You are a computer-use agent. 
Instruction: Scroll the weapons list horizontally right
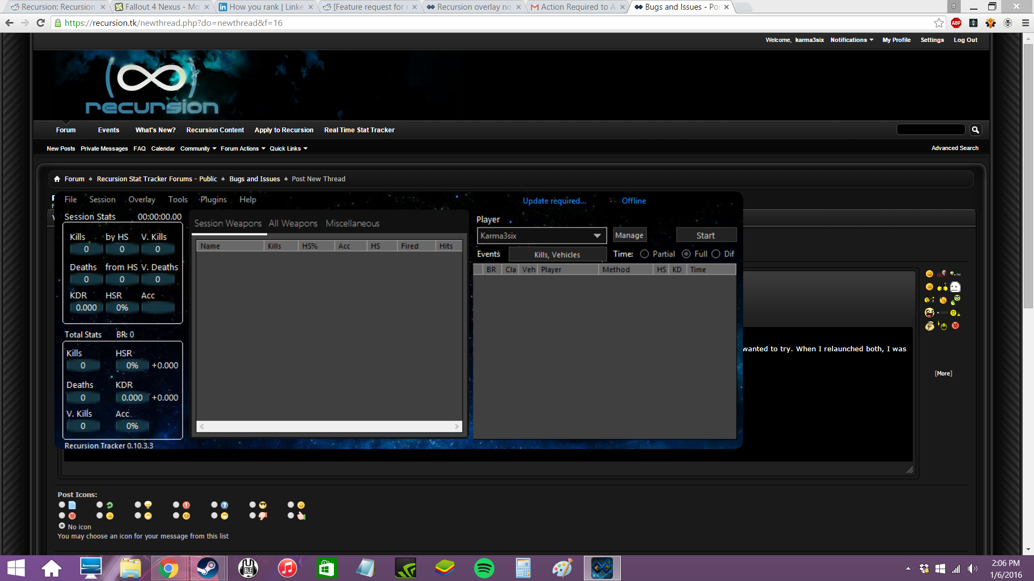coord(457,426)
